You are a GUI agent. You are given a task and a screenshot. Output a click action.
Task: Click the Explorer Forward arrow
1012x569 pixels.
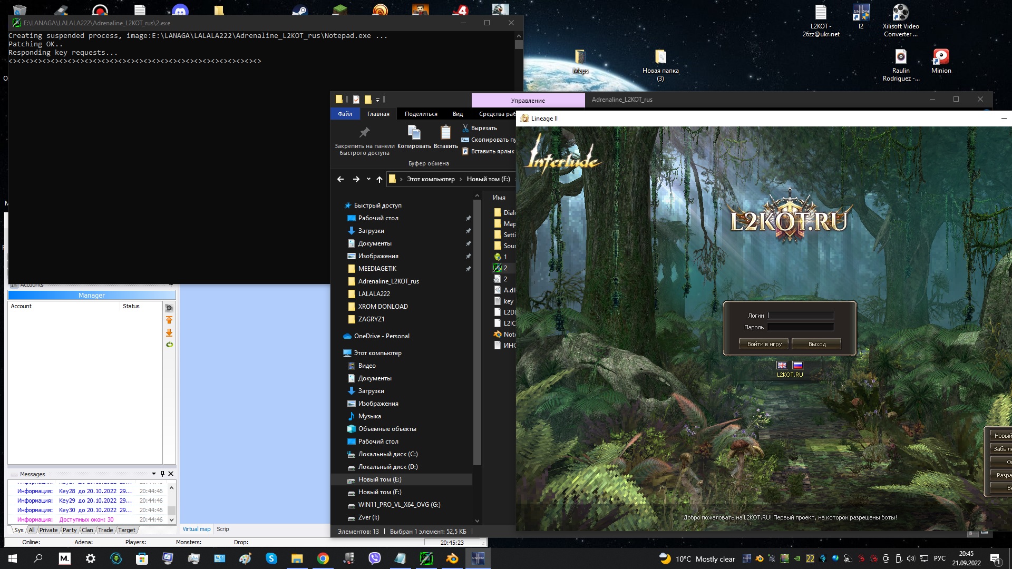tap(356, 179)
